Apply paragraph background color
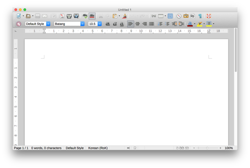The width and height of the screenshot is (250, 168). tap(209, 24)
